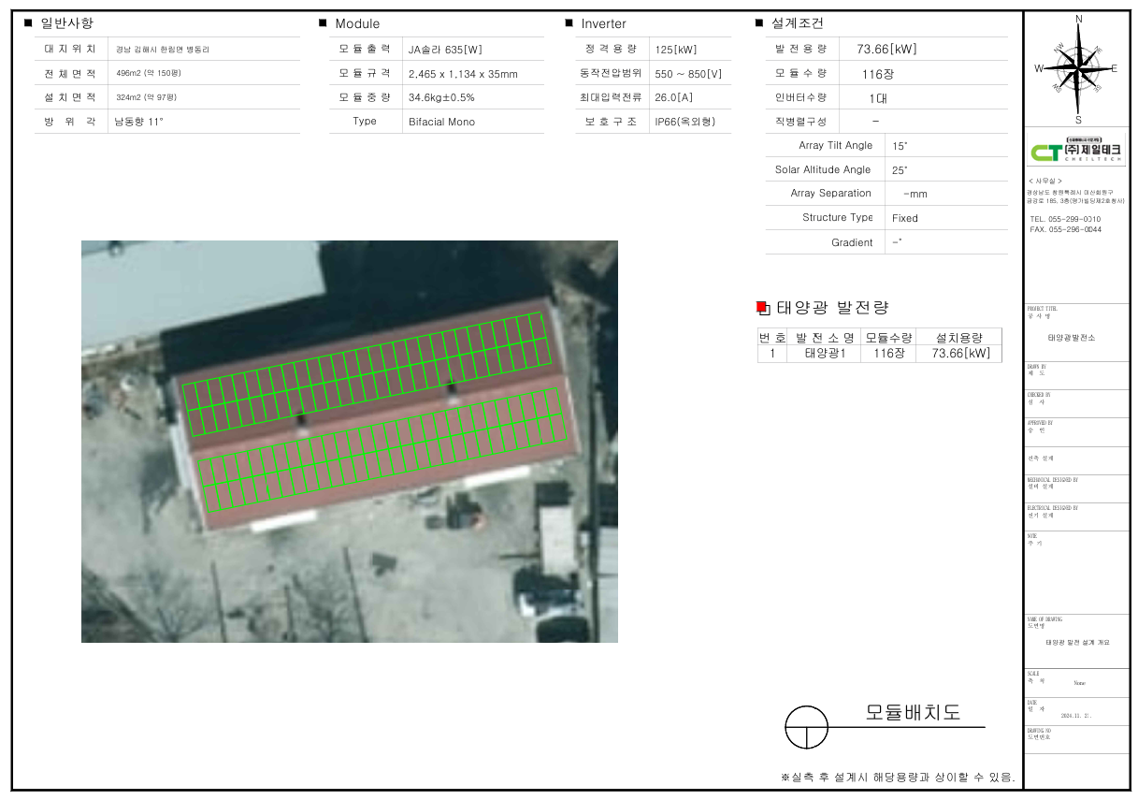Click the black square bullet before 설계조건
The image size is (1138, 800).
(759, 22)
